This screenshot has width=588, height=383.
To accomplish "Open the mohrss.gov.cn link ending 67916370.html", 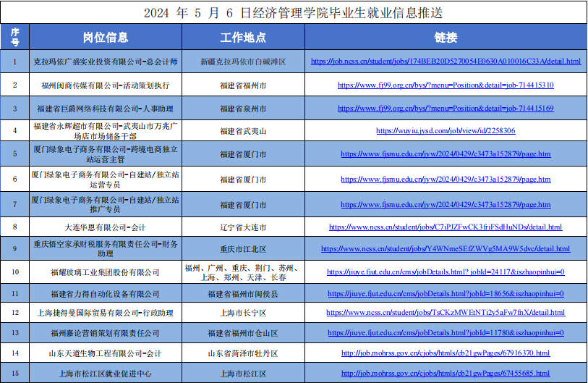I will [446, 353].
